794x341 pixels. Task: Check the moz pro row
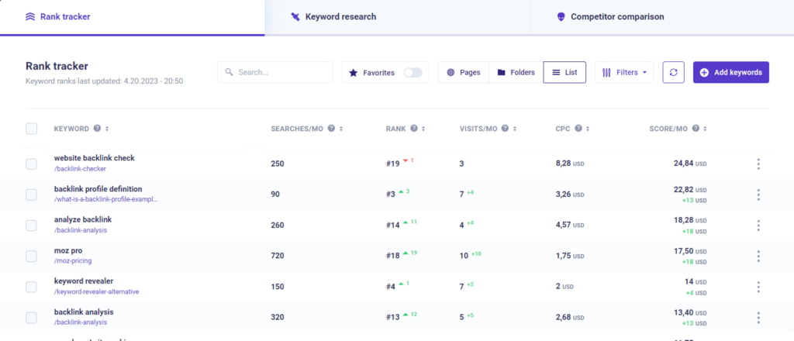[x=31, y=256]
